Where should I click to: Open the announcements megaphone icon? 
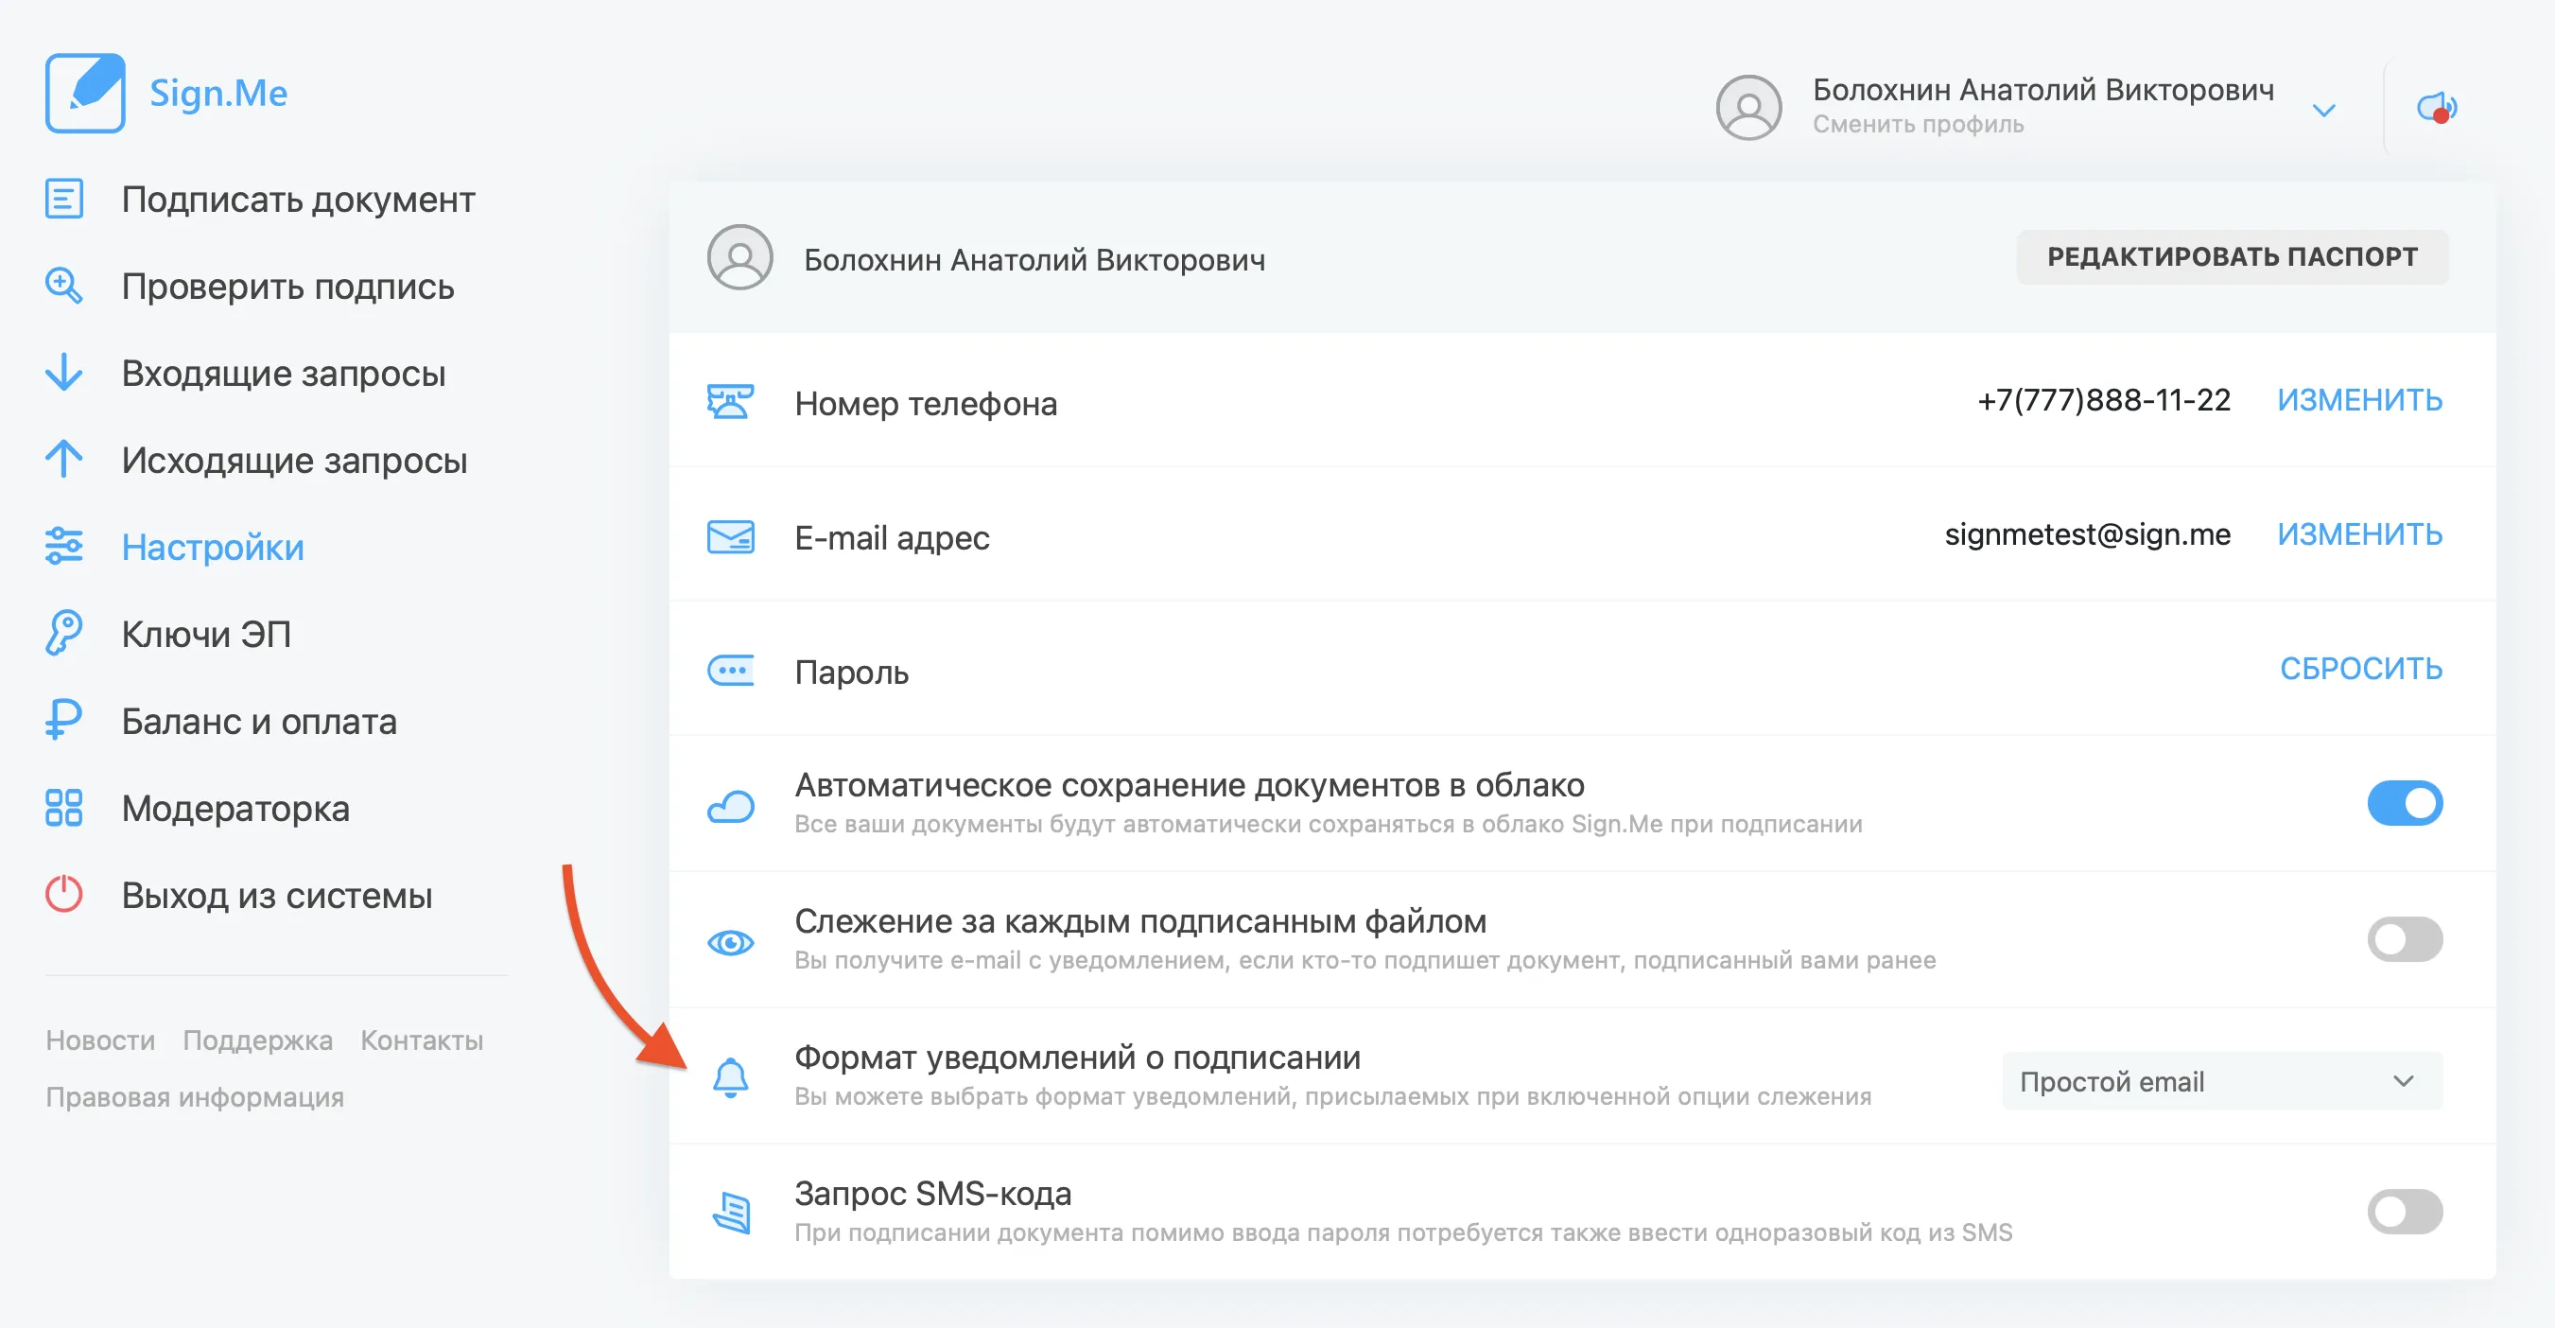point(2437,107)
